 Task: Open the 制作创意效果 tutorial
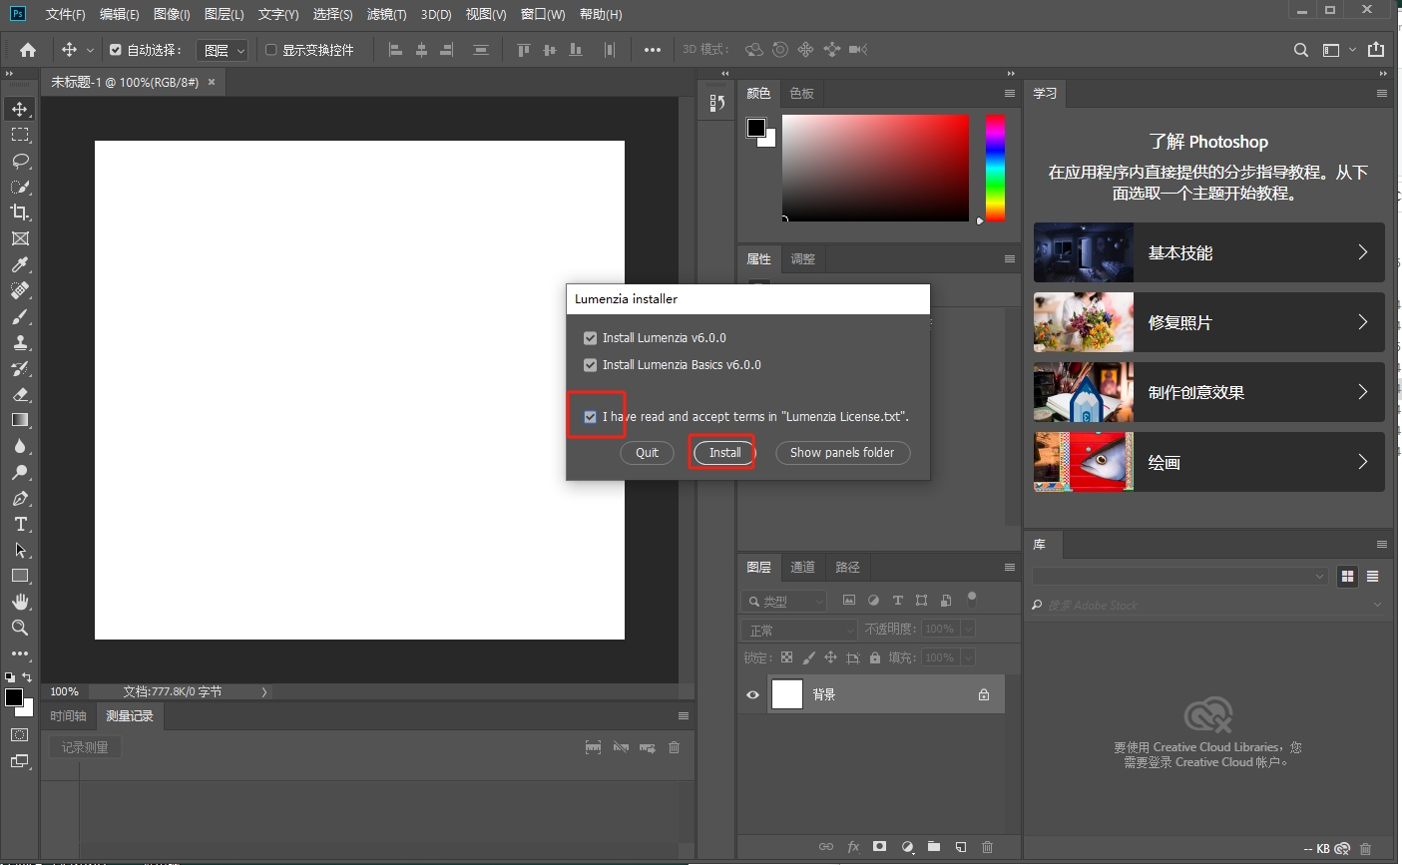tap(1209, 392)
